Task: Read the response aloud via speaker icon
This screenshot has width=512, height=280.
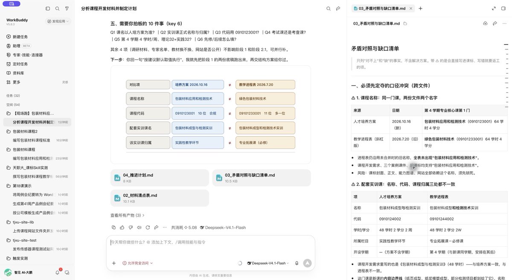Action: tap(139, 227)
